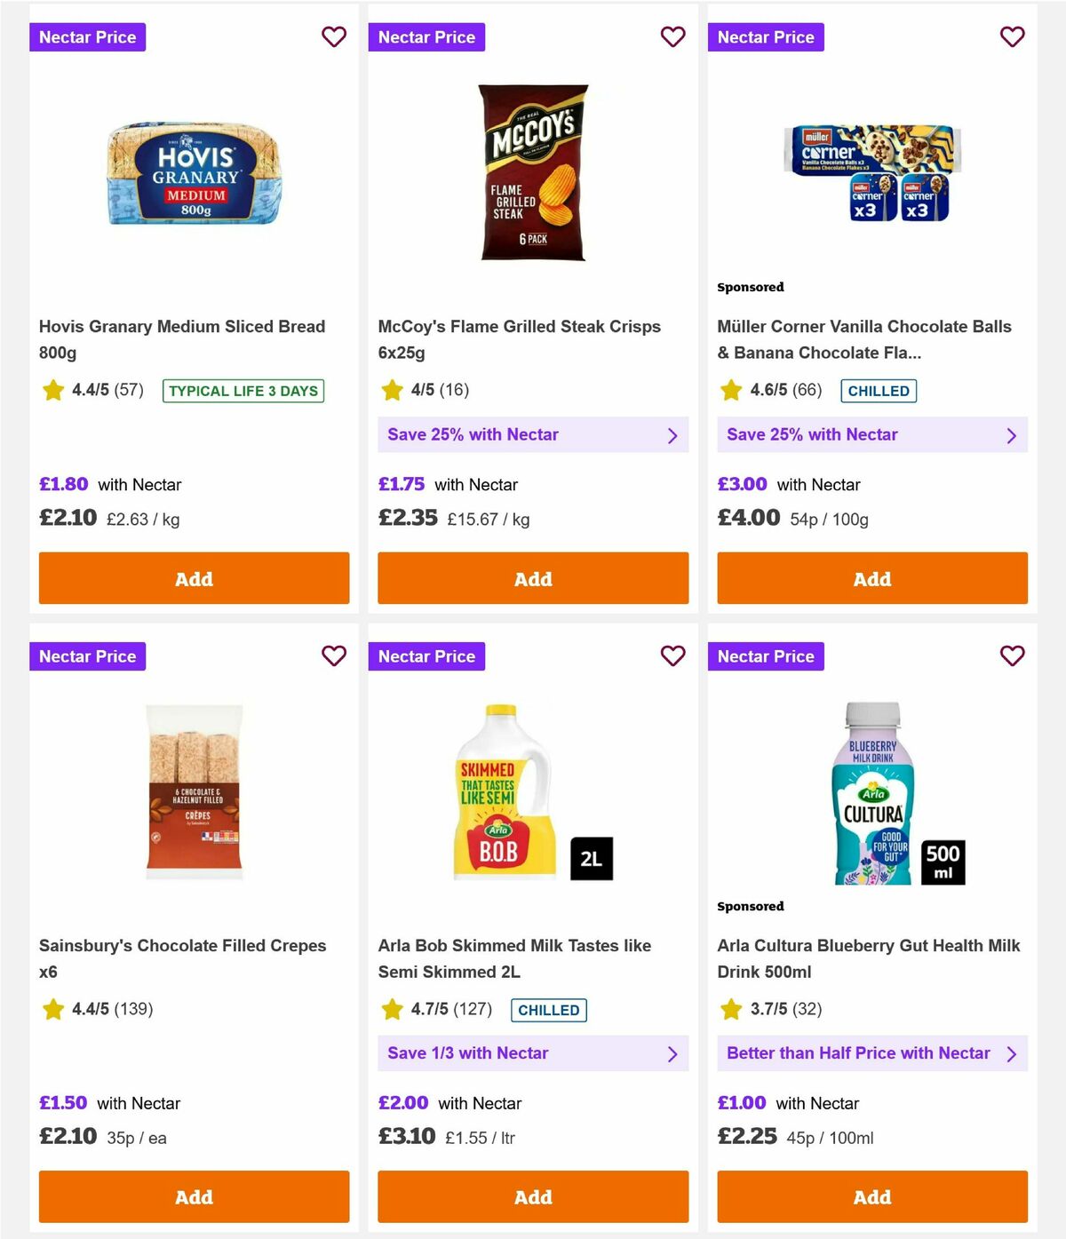1066x1239 pixels.
Task: Add Hovis Granary Medium Sliced Bread to favourites
Action: pyautogui.click(x=334, y=36)
